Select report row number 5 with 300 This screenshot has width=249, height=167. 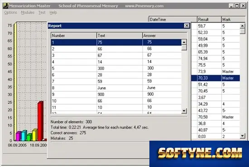[116, 68]
